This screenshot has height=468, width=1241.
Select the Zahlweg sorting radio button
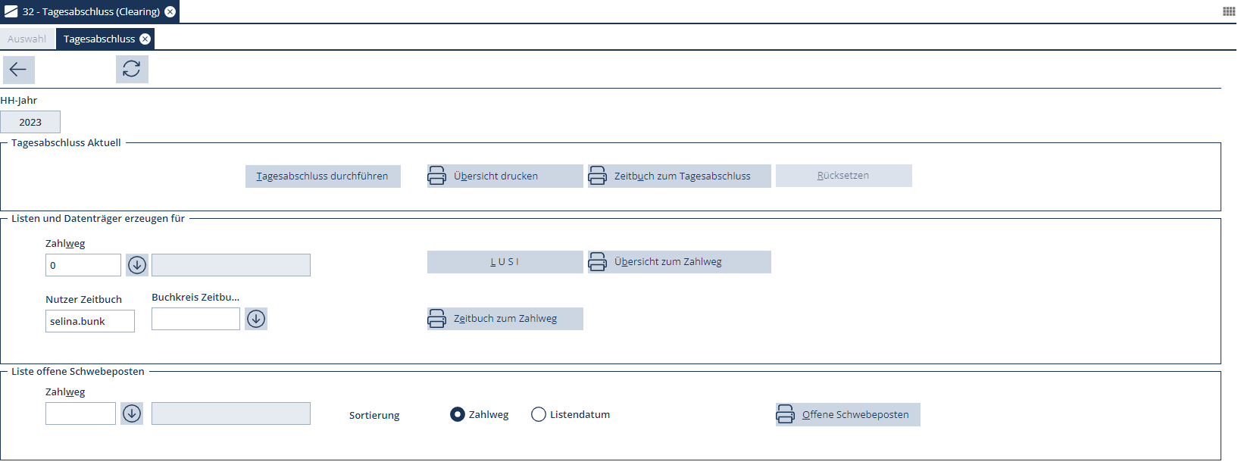pyautogui.click(x=458, y=415)
